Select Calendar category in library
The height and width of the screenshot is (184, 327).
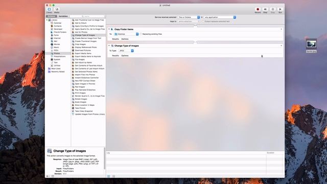click(57, 23)
